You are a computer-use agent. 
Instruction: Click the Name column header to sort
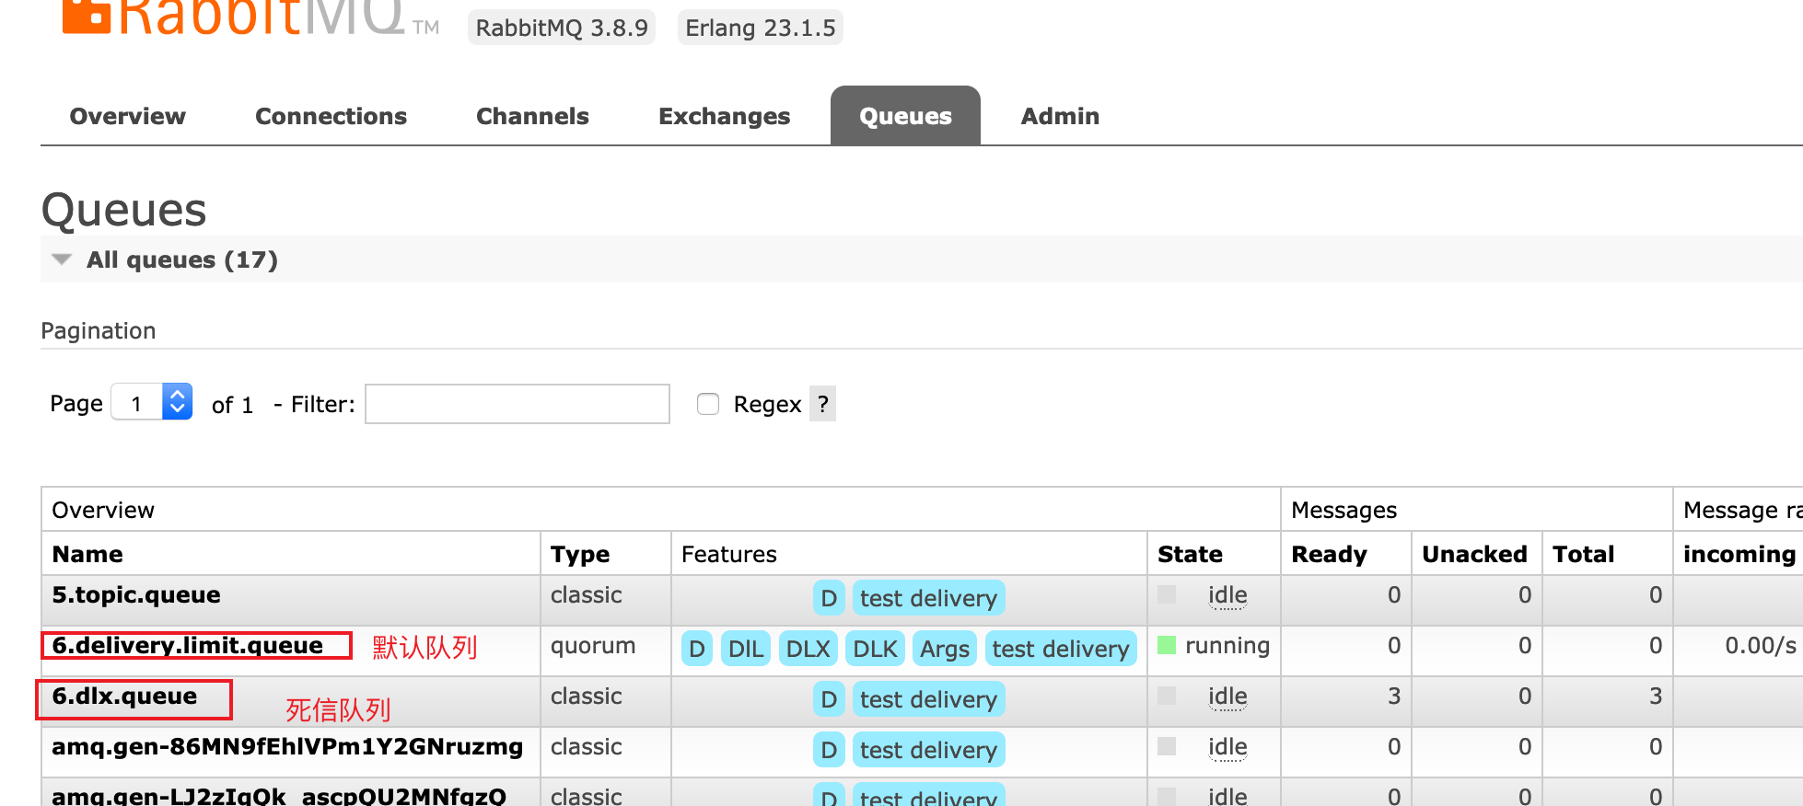coord(87,554)
